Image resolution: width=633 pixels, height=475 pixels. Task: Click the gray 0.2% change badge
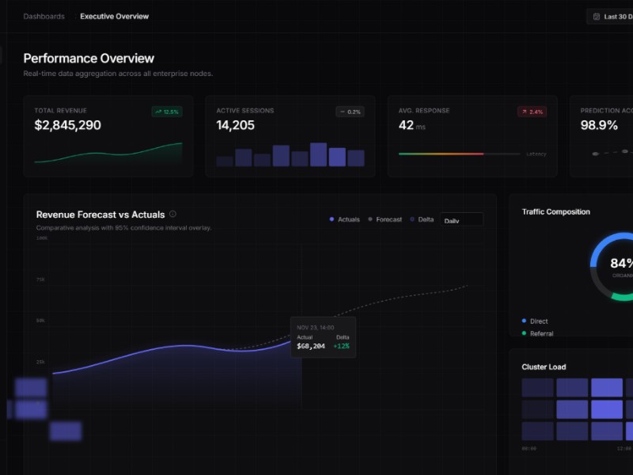[x=350, y=112]
